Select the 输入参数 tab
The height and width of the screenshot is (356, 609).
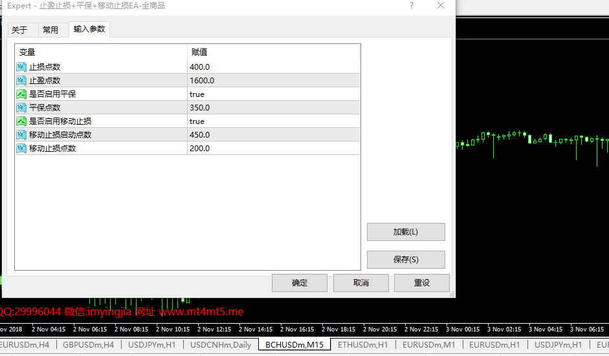89,29
